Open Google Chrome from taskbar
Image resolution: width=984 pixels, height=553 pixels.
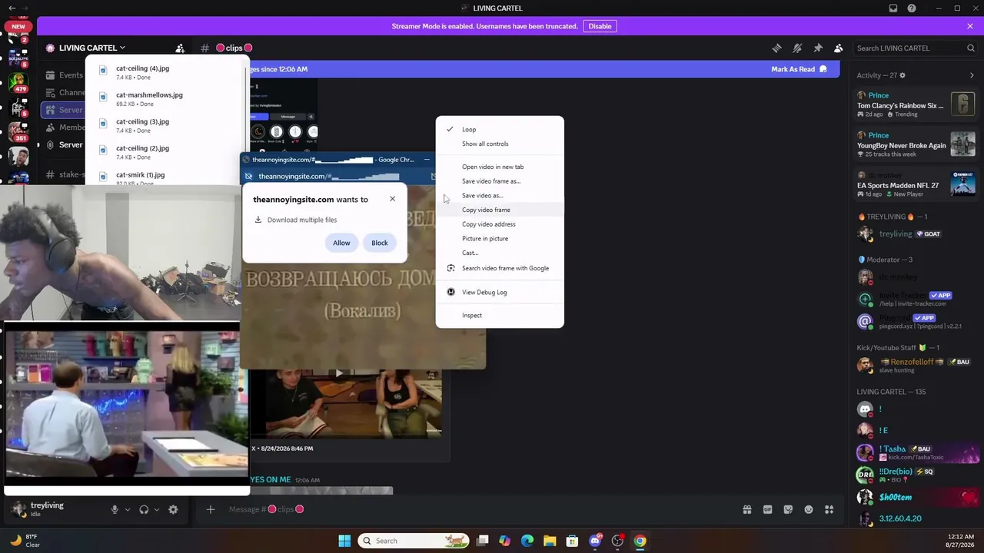pos(640,541)
